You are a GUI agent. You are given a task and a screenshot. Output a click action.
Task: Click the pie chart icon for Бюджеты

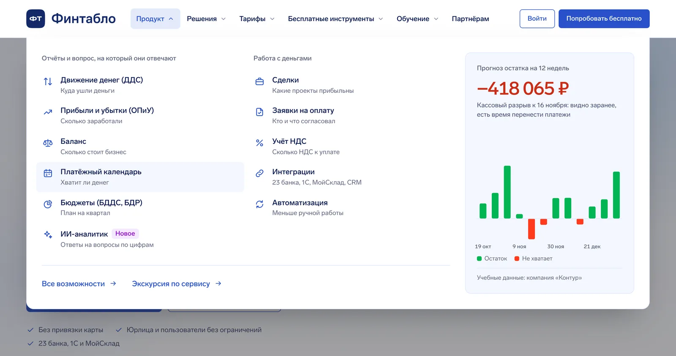[x=48, y=204]
